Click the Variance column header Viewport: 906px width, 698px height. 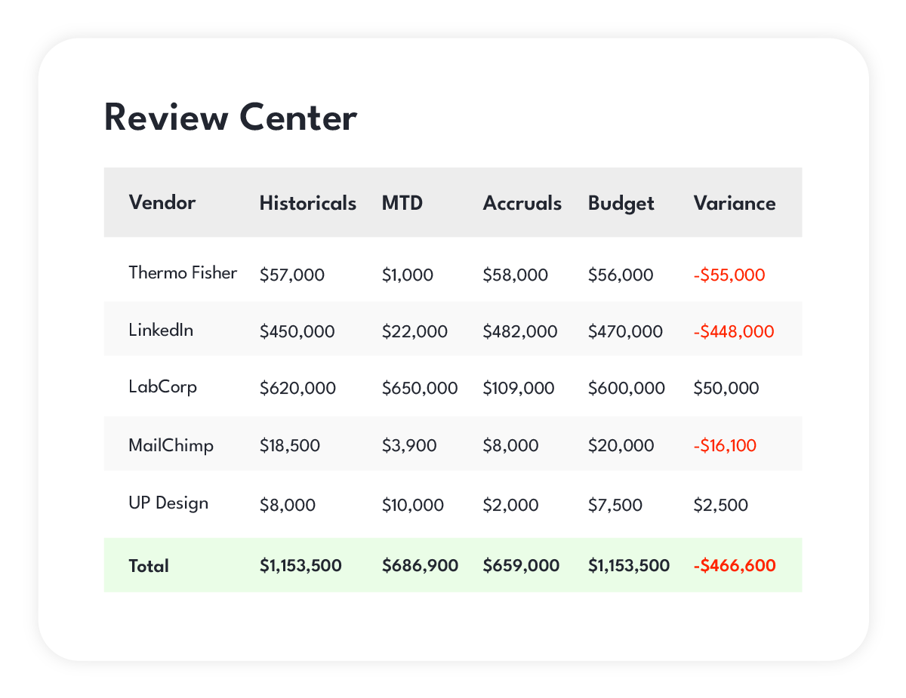[x=734, y=203]
